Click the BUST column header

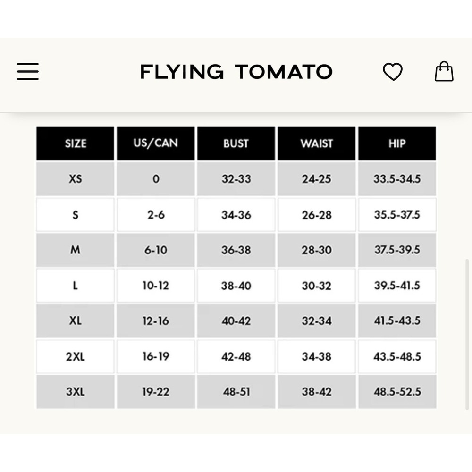click(x=236, y=143)
